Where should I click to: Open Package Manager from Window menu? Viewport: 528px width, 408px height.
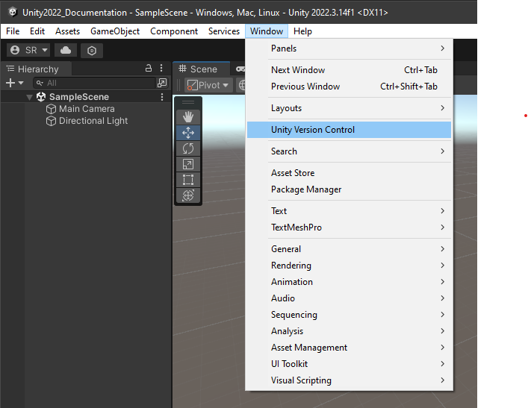coord(306,189)
